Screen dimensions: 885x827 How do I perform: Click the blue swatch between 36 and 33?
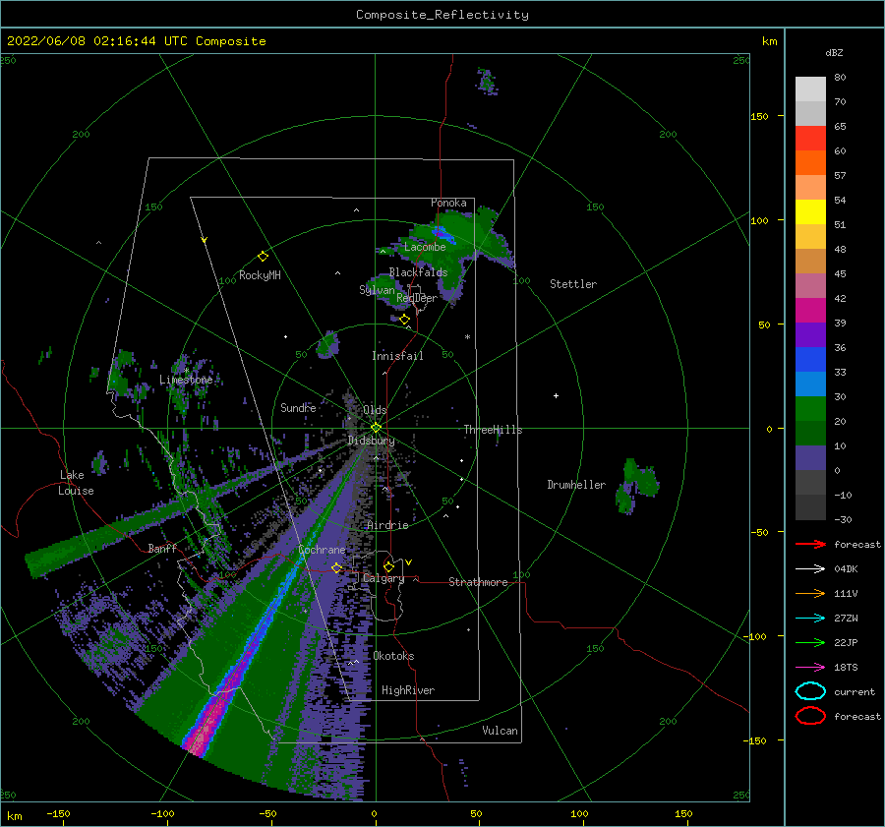tap(810, 360)
